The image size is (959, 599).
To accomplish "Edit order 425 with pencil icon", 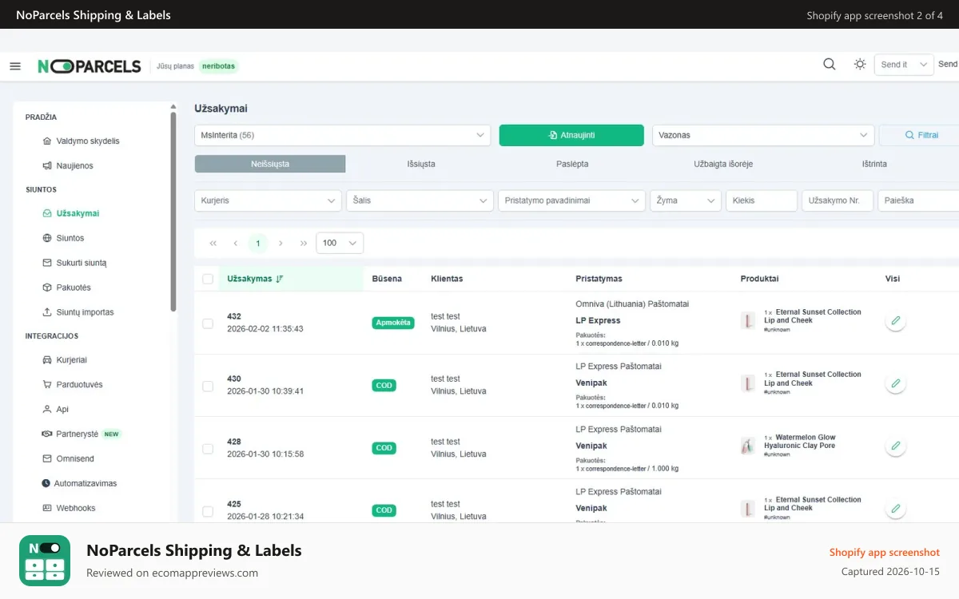I will click(x=896, y=509).
